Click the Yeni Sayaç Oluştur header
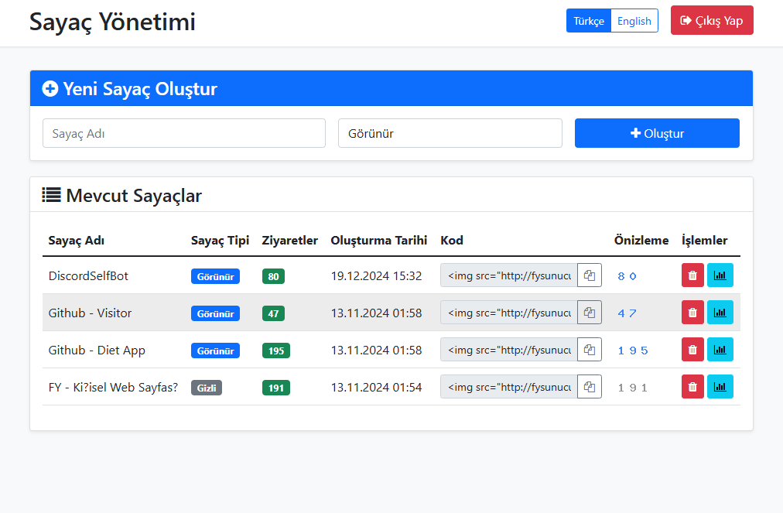Image resolution: width=783 pixels, height=513 pixels. pos(140,89)
